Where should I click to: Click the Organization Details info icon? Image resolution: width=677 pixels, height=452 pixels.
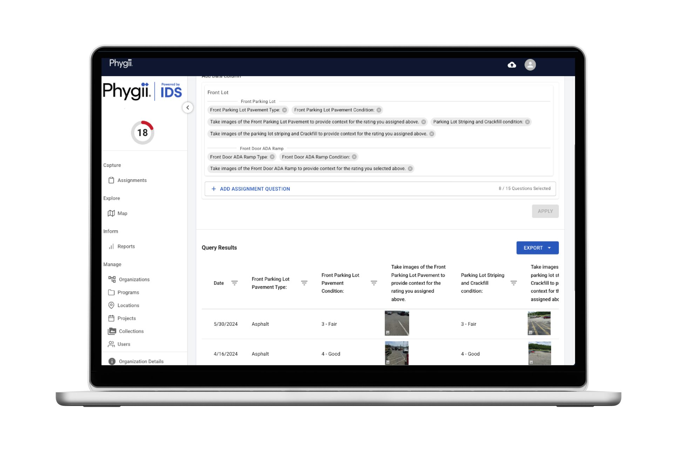(x=112, y=361)
